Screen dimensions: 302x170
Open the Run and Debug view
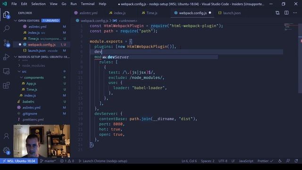[x=6, y=57]
